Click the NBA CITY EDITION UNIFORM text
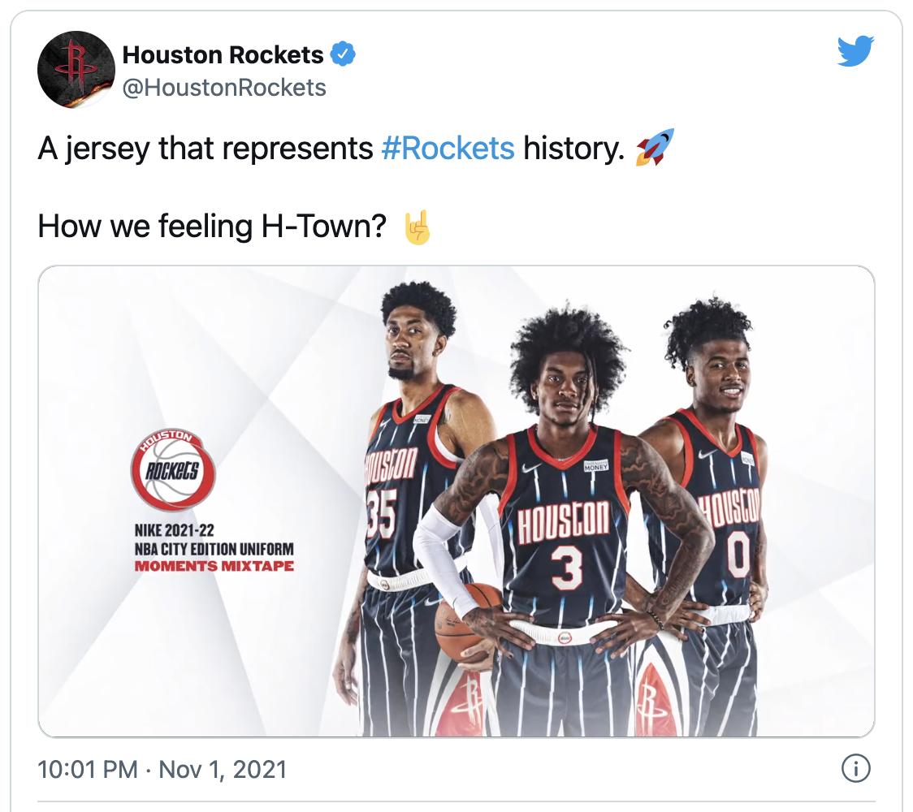The height and width of the screenshot is (812, 913). [x=214, y=549]
